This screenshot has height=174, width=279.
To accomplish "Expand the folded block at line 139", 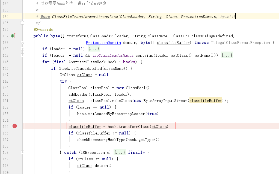I will [x=22, y=49].
